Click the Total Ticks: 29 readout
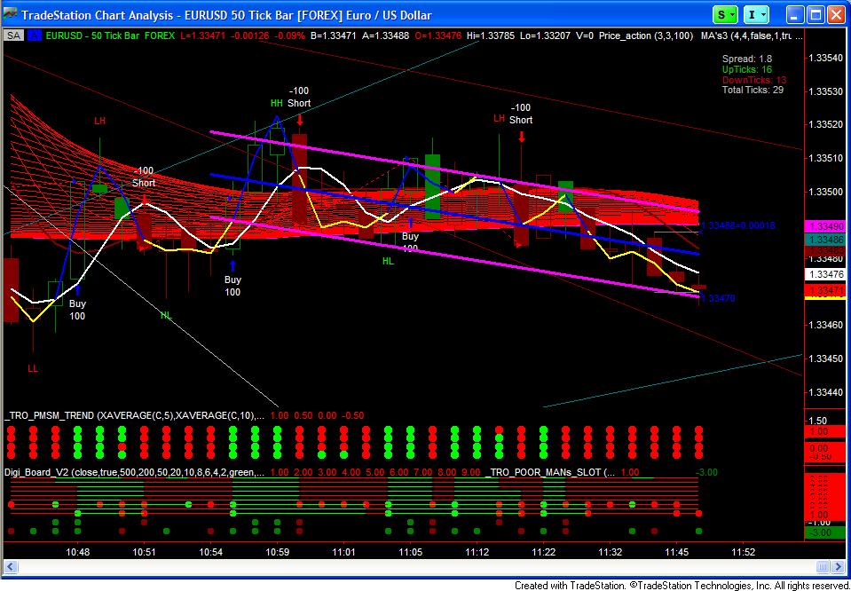Image resolution: width=851 pixels, height=591 pixels. pyautogui.click(x=753, y=90)
